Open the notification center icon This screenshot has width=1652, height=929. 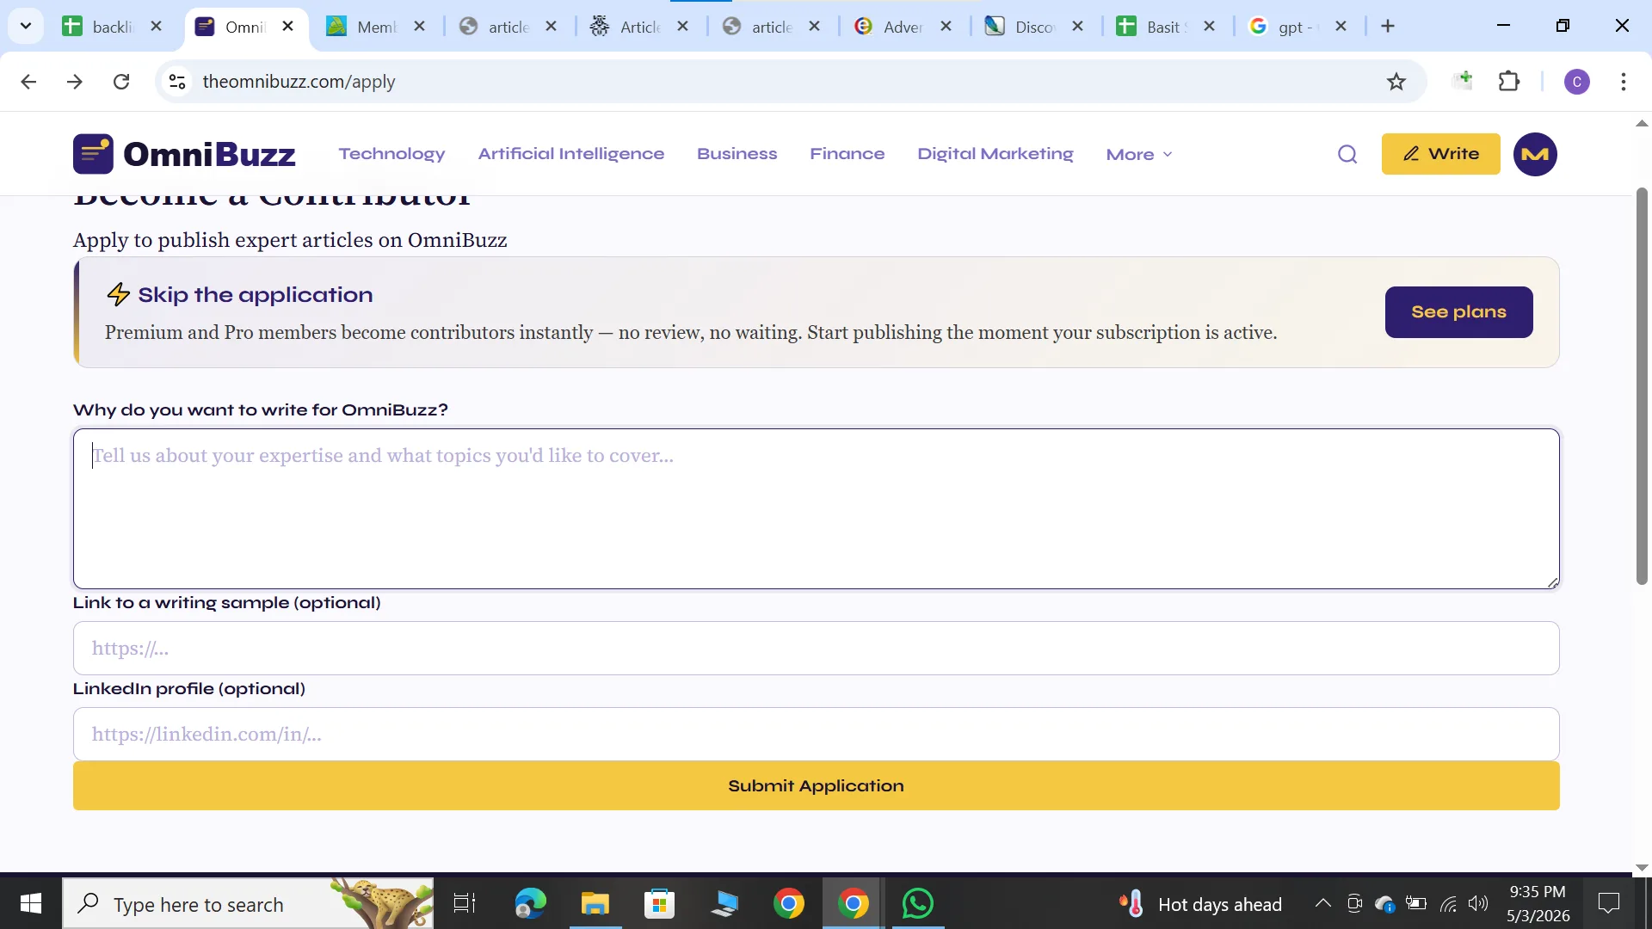tap(1609, 903)
